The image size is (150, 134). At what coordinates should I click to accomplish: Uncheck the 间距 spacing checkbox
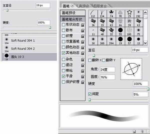point(90,94)
